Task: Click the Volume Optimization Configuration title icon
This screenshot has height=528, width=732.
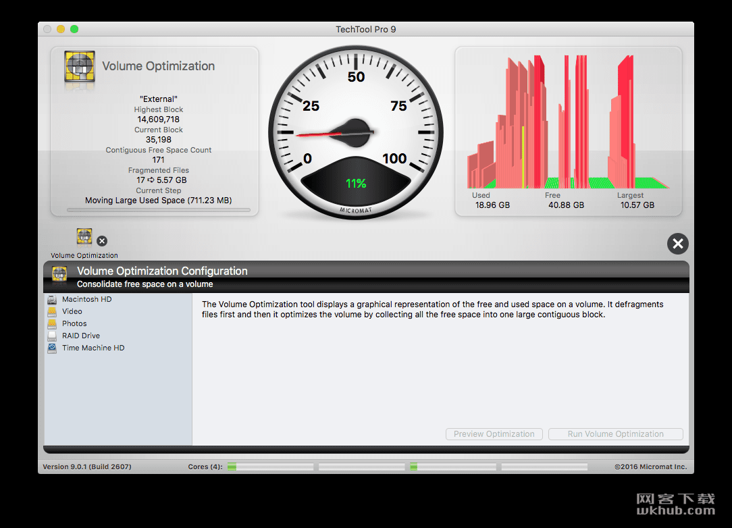Action: tap(59, 274)
